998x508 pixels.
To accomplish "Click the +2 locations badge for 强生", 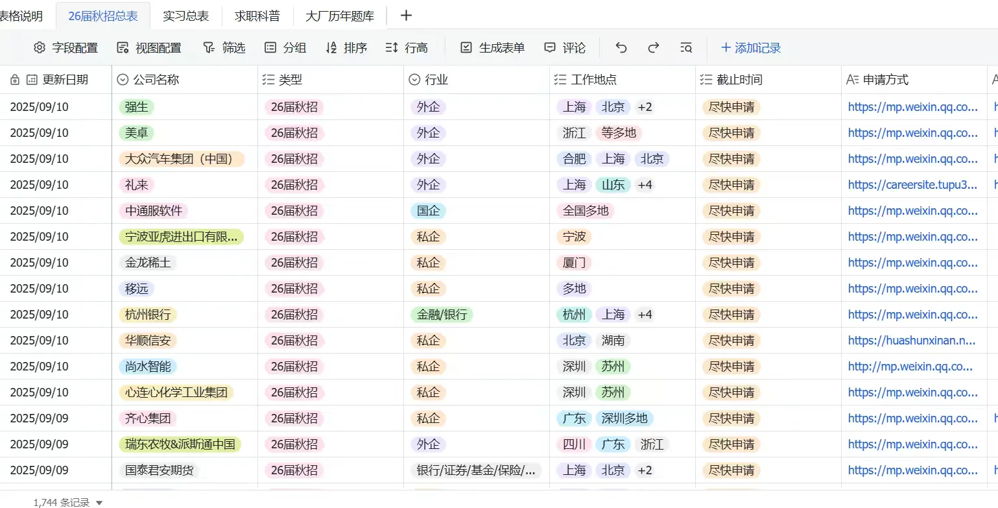I will point(645,107).
